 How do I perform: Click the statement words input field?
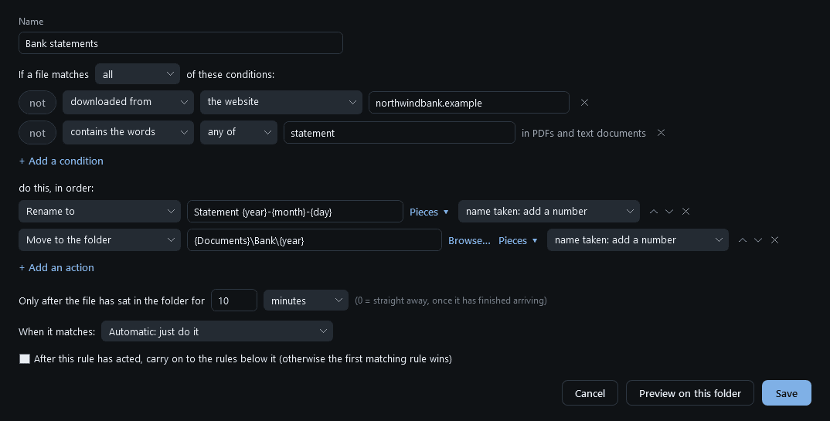(x=399, y=133)
